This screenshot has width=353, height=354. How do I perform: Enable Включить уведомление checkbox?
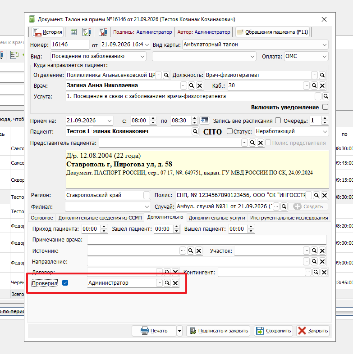(x=325, y=107)
